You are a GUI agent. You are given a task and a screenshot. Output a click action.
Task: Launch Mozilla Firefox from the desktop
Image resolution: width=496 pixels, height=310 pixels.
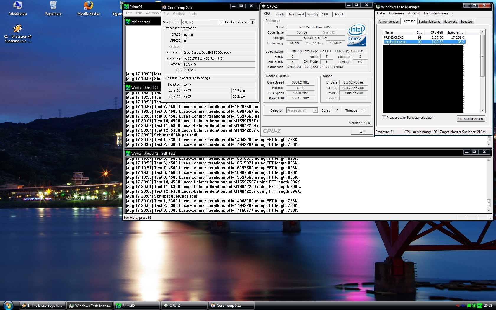(x=89, y=8)
